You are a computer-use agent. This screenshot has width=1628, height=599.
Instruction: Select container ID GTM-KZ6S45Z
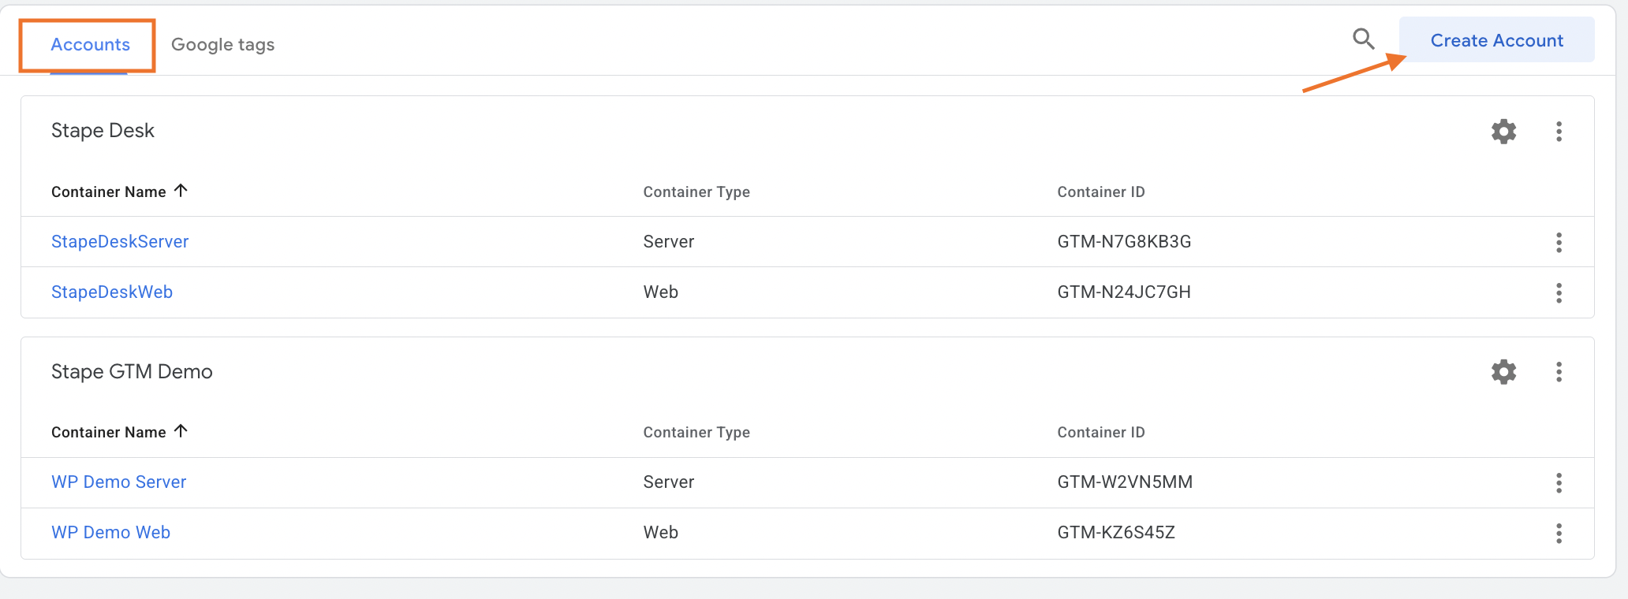pyautogui.click(x=1116, y=532)
